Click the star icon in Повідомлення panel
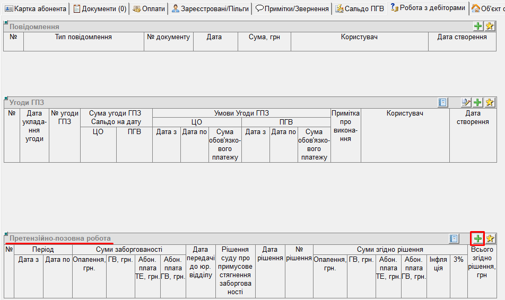 tap(490, 27)
